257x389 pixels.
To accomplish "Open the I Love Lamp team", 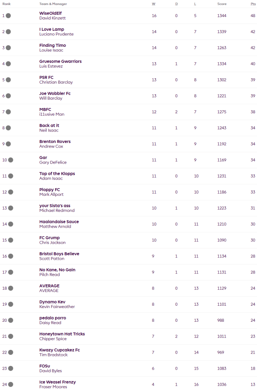I will [52, 29].
